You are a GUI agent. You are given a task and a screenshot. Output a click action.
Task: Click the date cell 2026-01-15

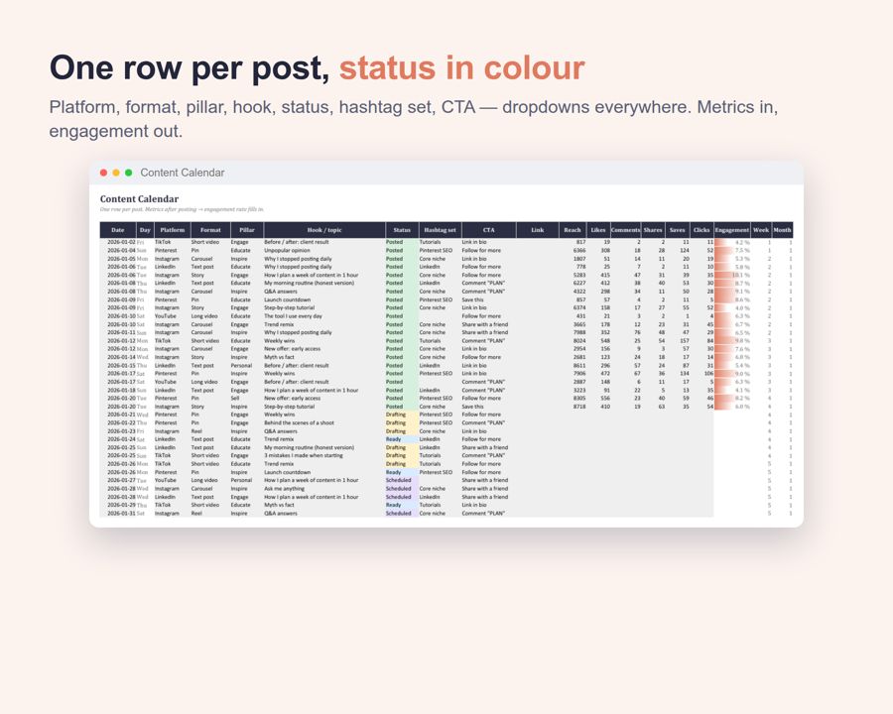pos(121,366)
